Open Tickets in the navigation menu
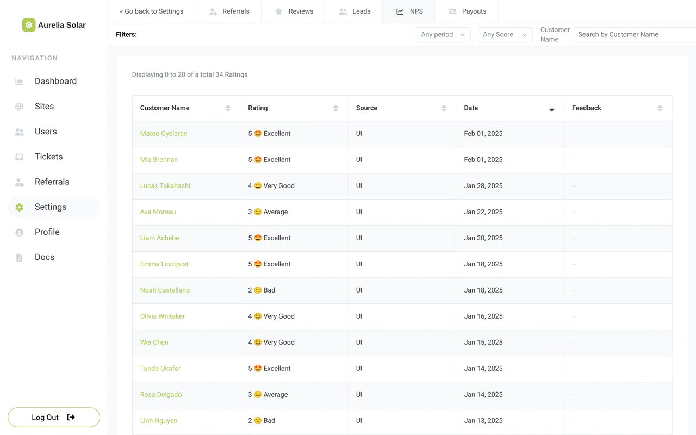Image resolution: width=696 pixels, height=435 pixels. (x=54, y=157)
